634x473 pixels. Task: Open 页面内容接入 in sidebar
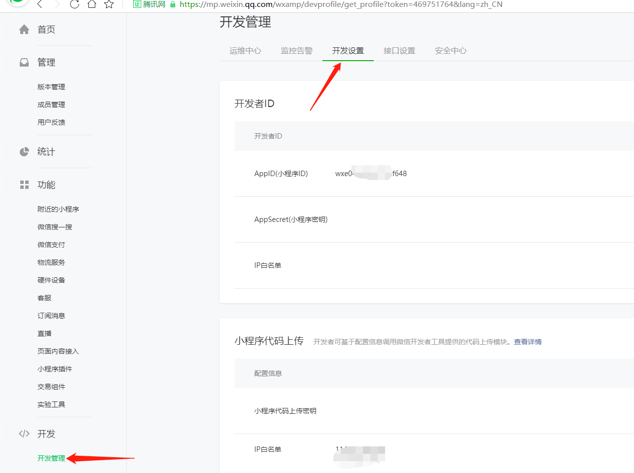point(58,351)
